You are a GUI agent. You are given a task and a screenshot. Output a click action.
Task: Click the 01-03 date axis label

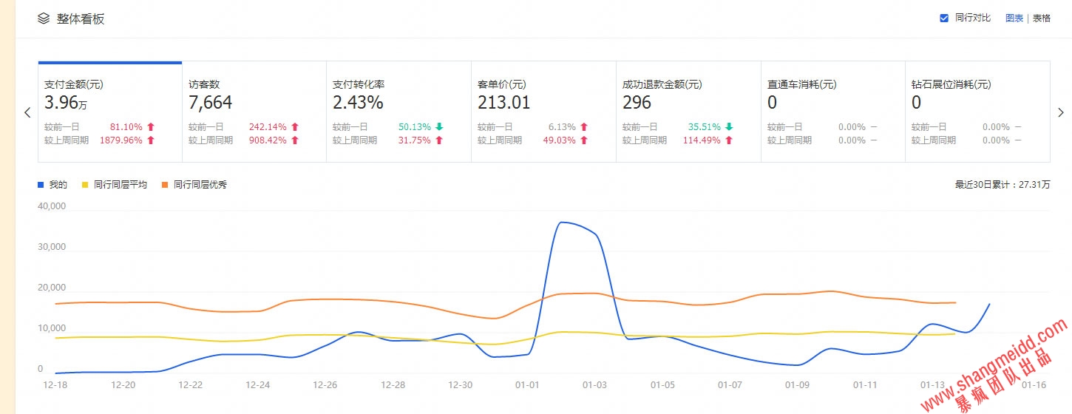595,384
